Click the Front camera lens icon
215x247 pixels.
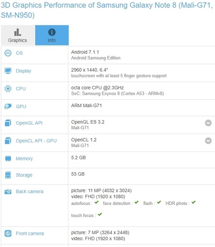[8, 233]
